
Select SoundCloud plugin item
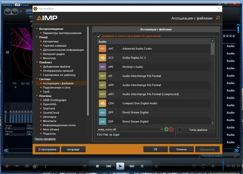[51, 112]
